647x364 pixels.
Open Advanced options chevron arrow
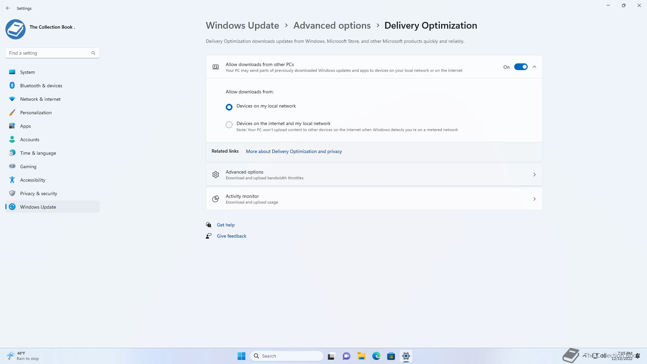(x=534, y=175)
